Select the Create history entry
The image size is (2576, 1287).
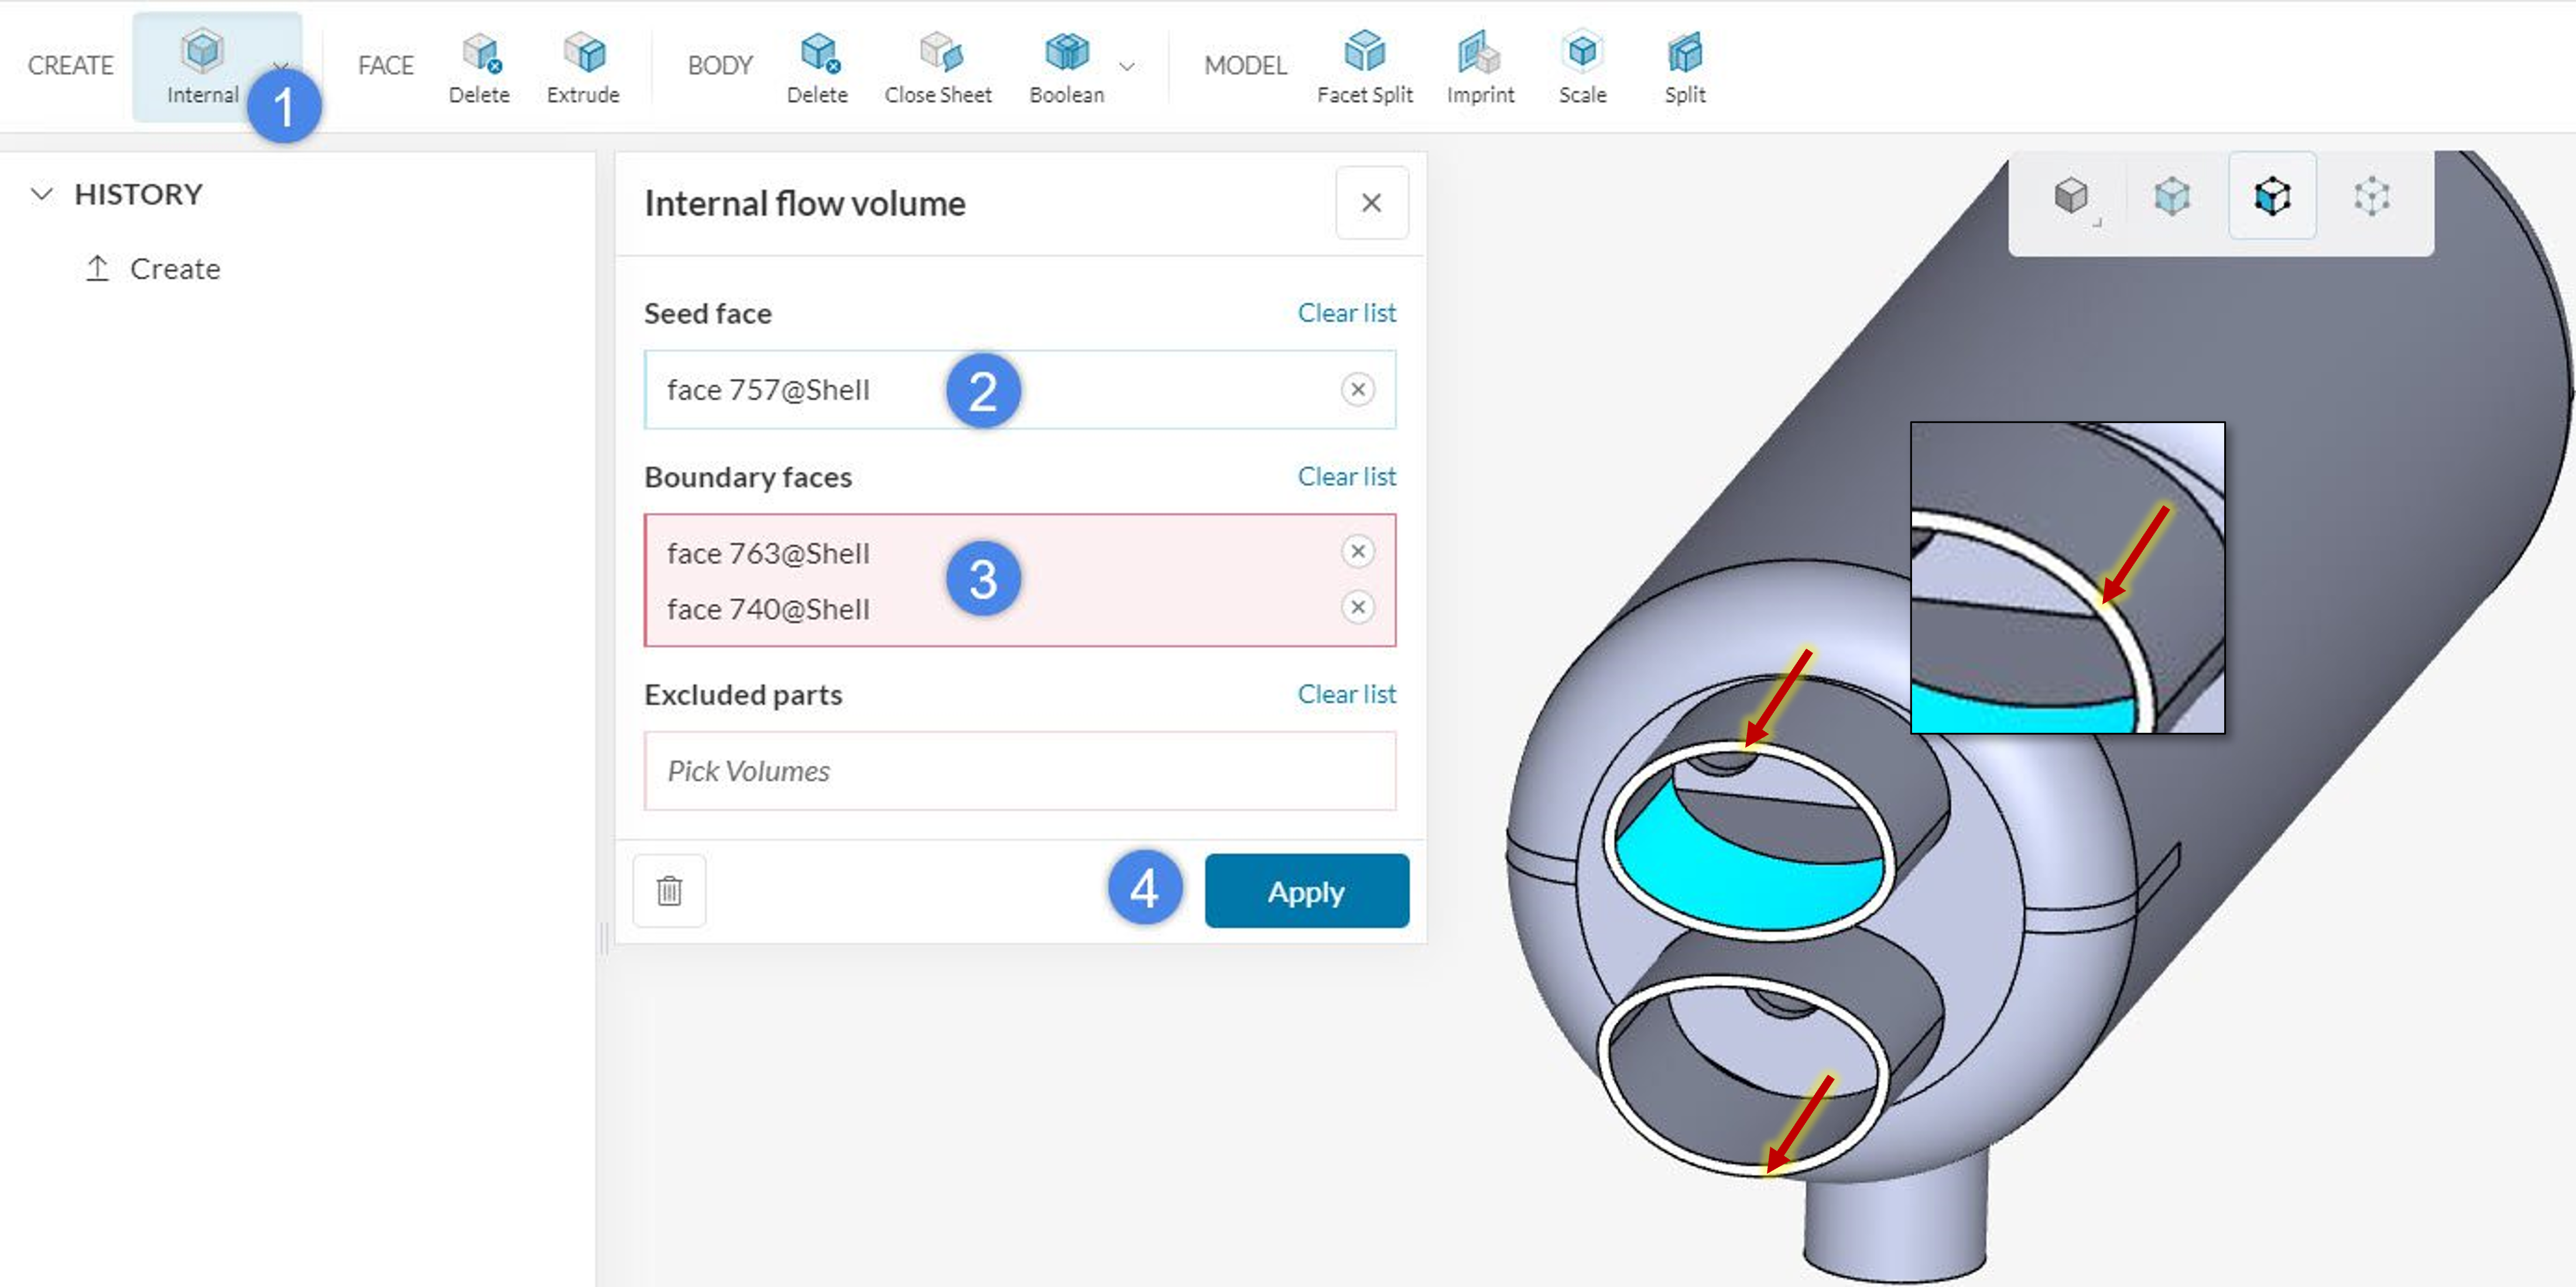pos(174,269)
